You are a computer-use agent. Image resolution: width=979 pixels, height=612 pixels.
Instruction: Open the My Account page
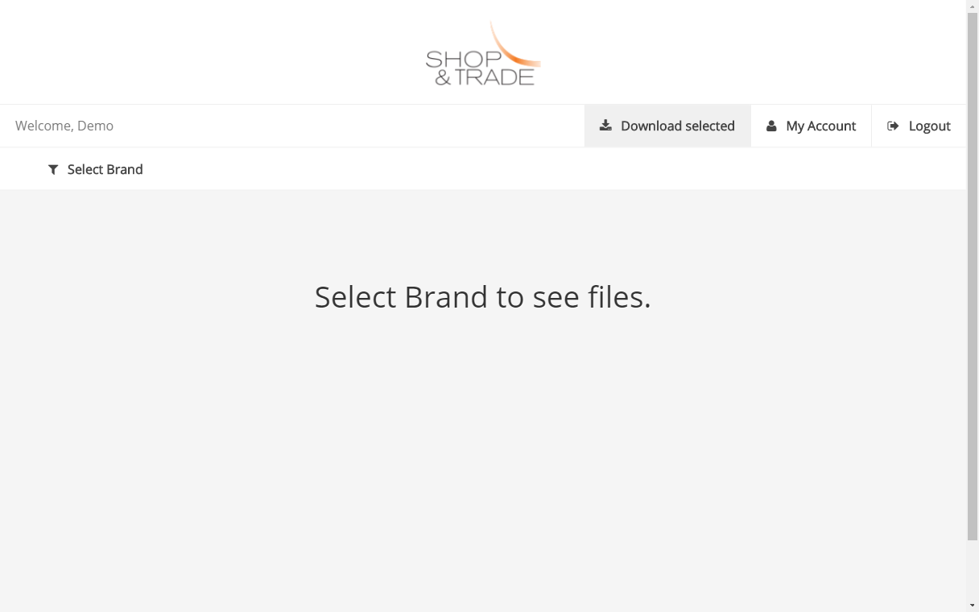click(x=811, y=126)
